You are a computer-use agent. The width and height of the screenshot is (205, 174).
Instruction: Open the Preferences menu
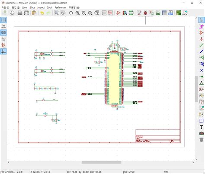coord(61,7)
